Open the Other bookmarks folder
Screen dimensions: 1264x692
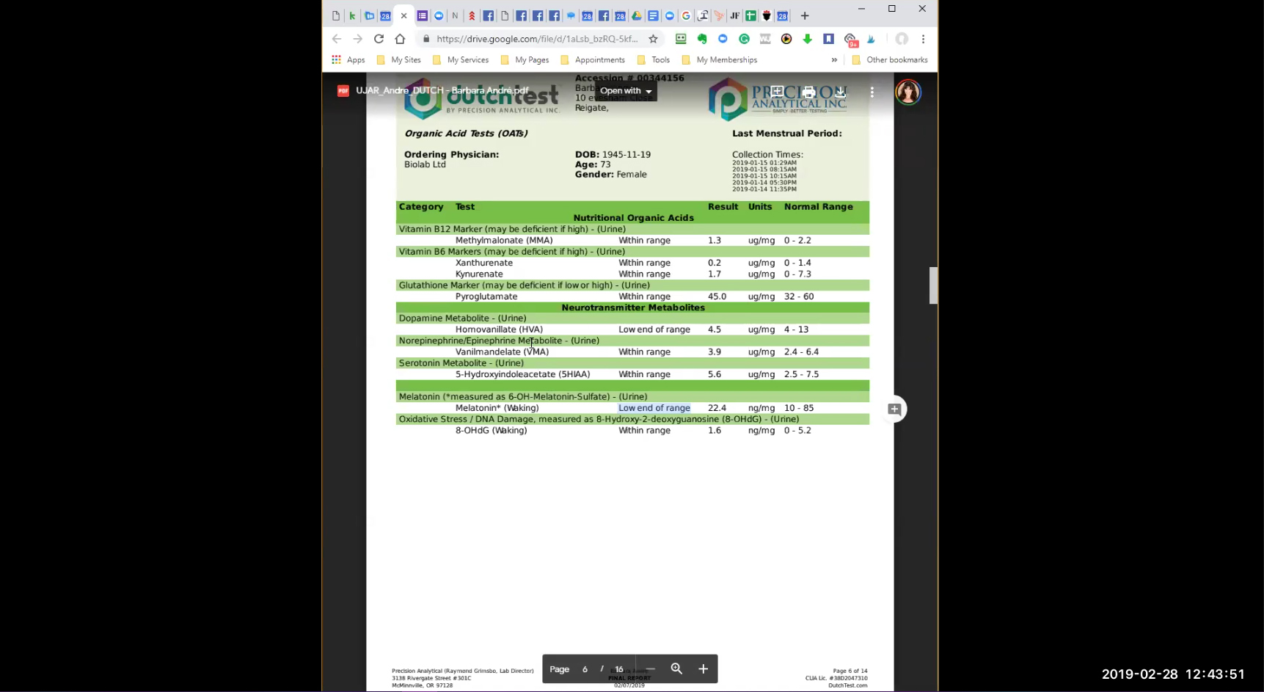click(x=890, y=60)
